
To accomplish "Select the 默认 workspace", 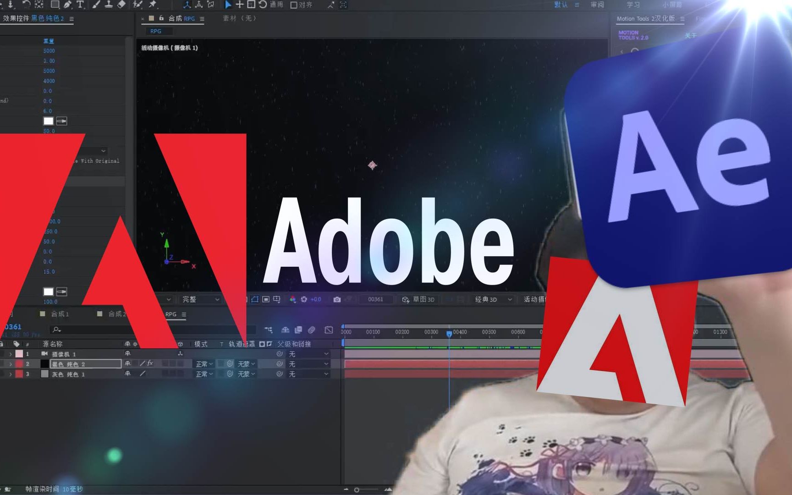I will [x=561, y=5].
